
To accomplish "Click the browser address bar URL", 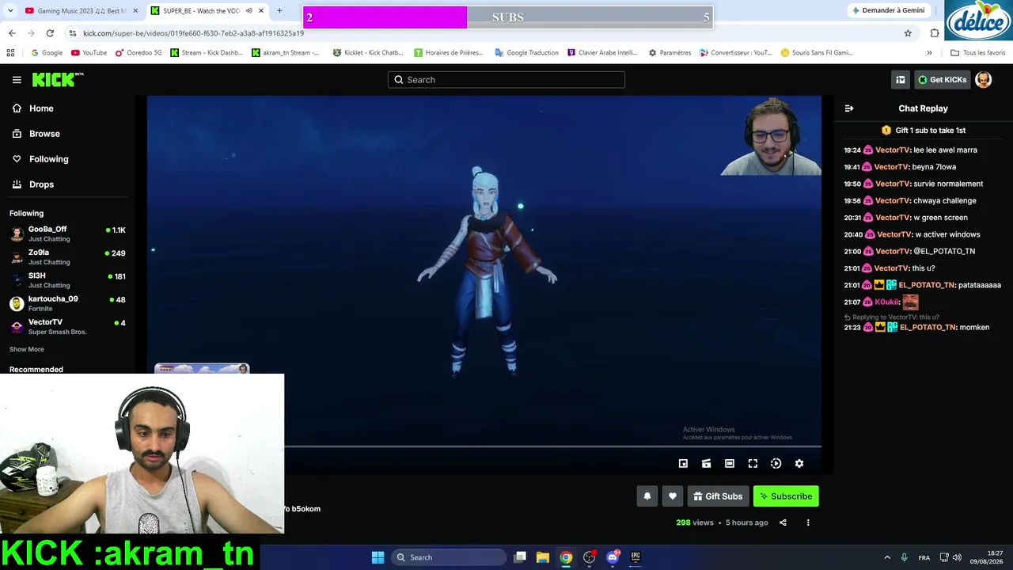I will (x=193, y=33).
